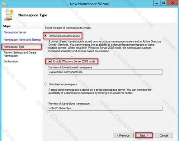Go back with the Previous button
The image size is (179, 141).
(x=123, y=136)
